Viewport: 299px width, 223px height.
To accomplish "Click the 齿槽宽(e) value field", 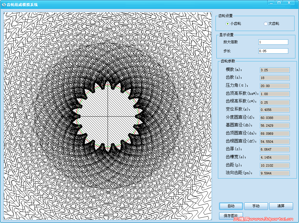I will (x=275, y=157).
